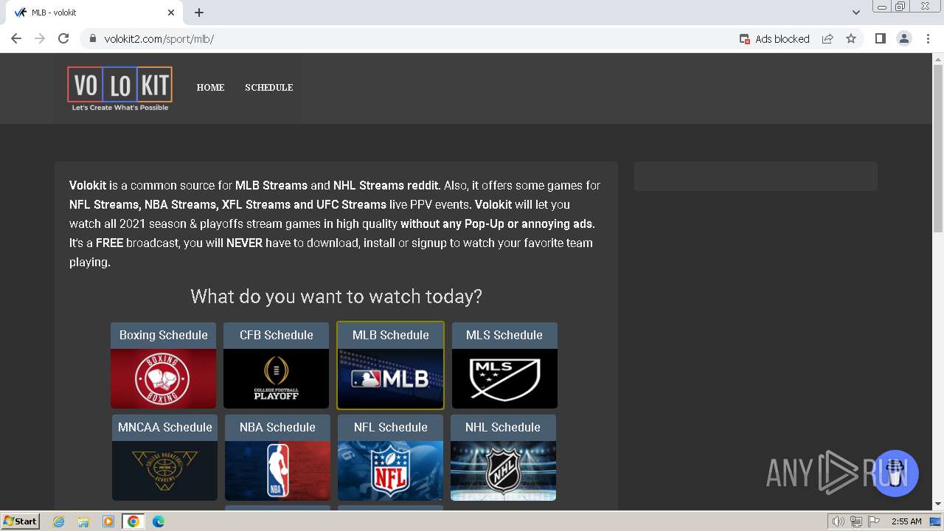Click the address bar URL
The width and height of the screenshot is (944, 531).
click(159, 38)
